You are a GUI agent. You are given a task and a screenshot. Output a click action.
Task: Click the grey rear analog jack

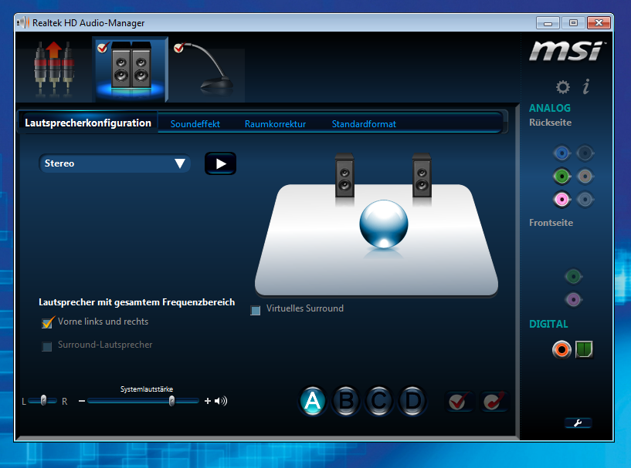coord(585,176)
